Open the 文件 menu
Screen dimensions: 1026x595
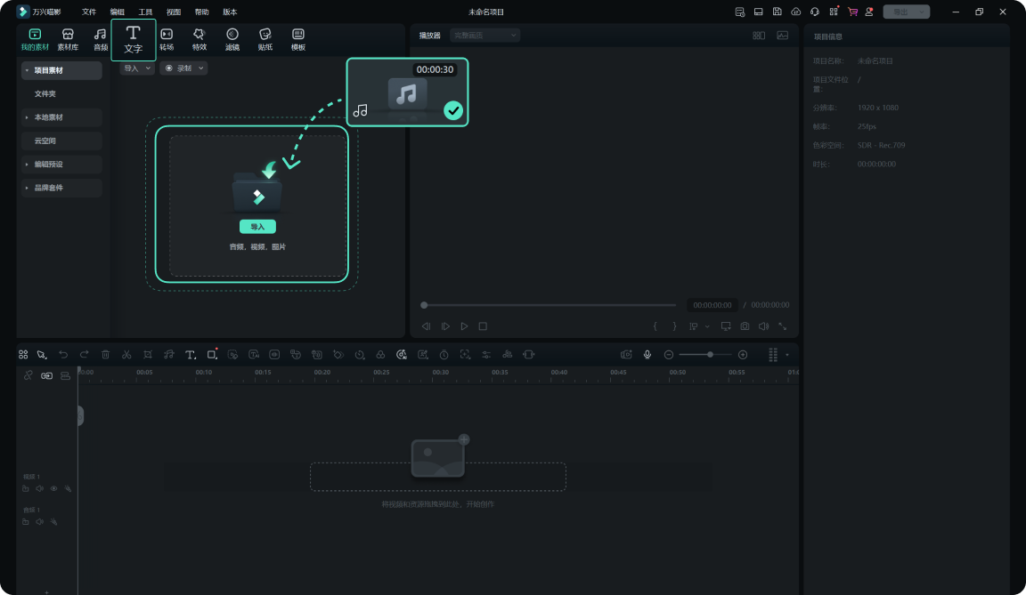89,12
